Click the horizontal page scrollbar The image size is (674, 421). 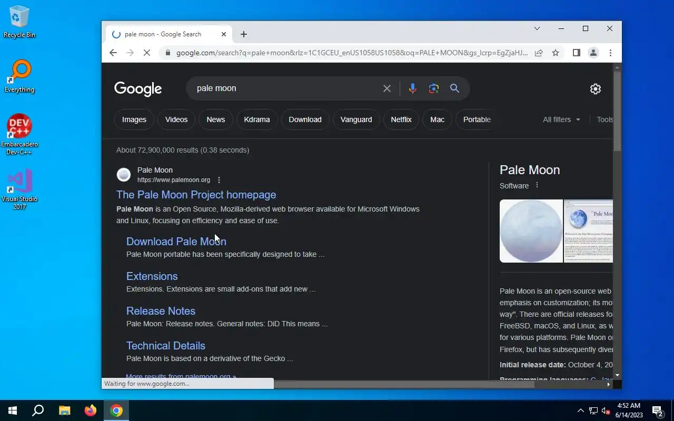[x=403, y=384]
